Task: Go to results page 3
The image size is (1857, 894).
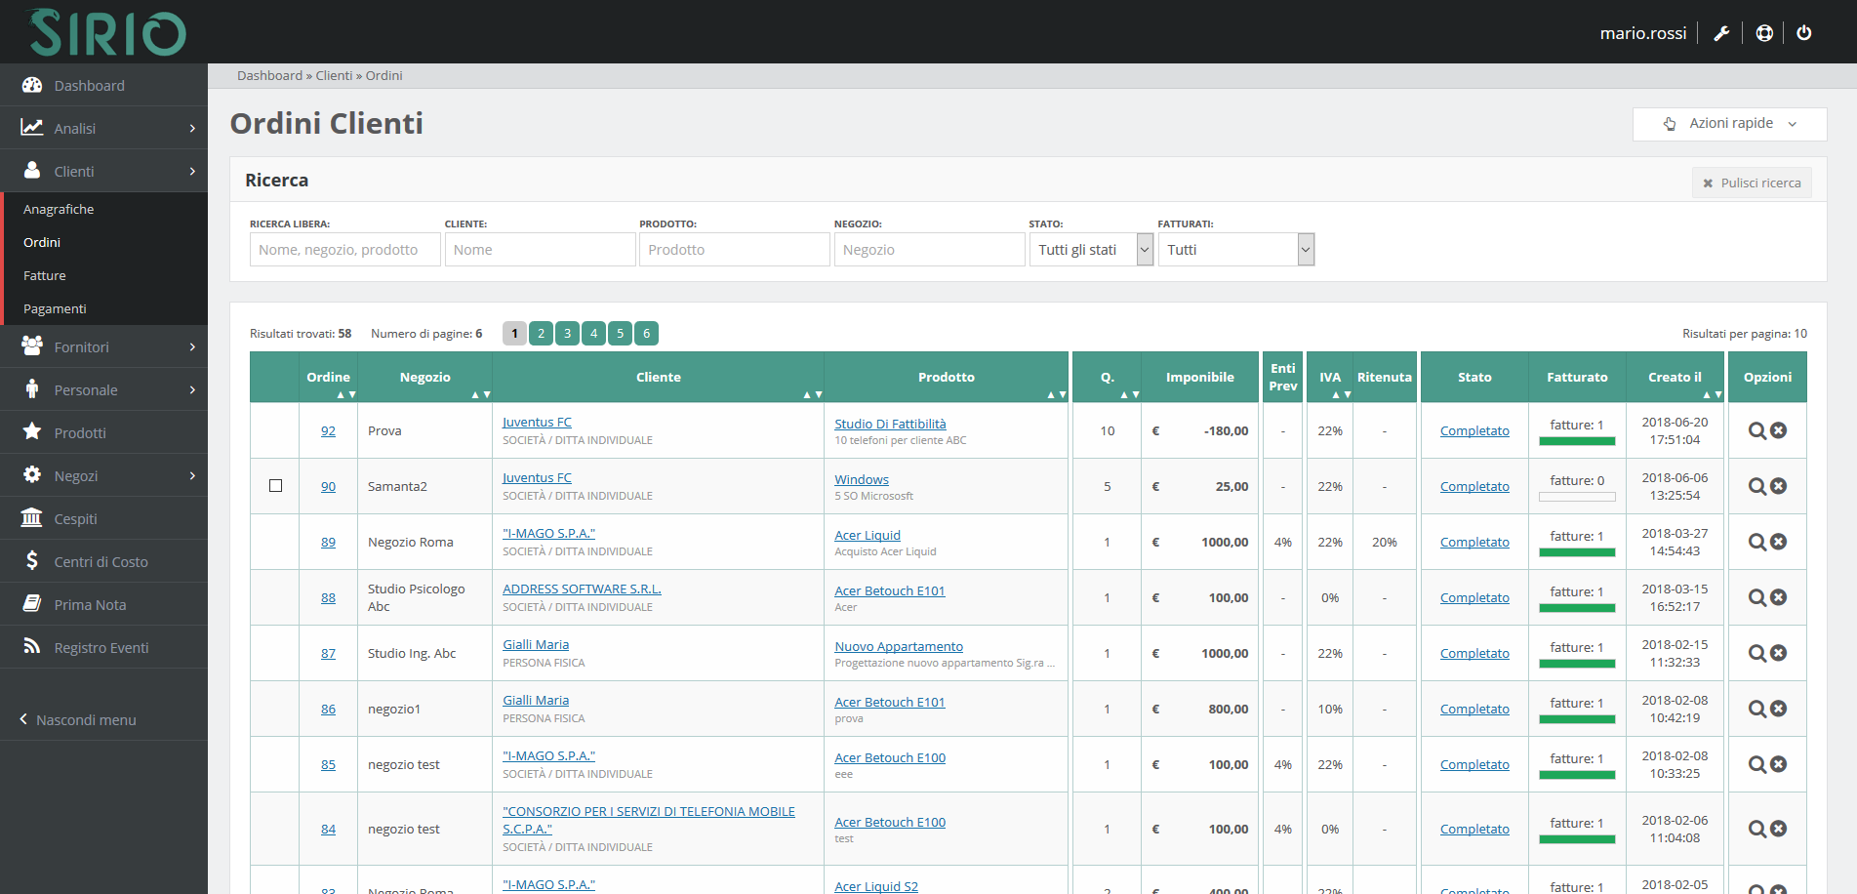Action: [x=567, y=334]
